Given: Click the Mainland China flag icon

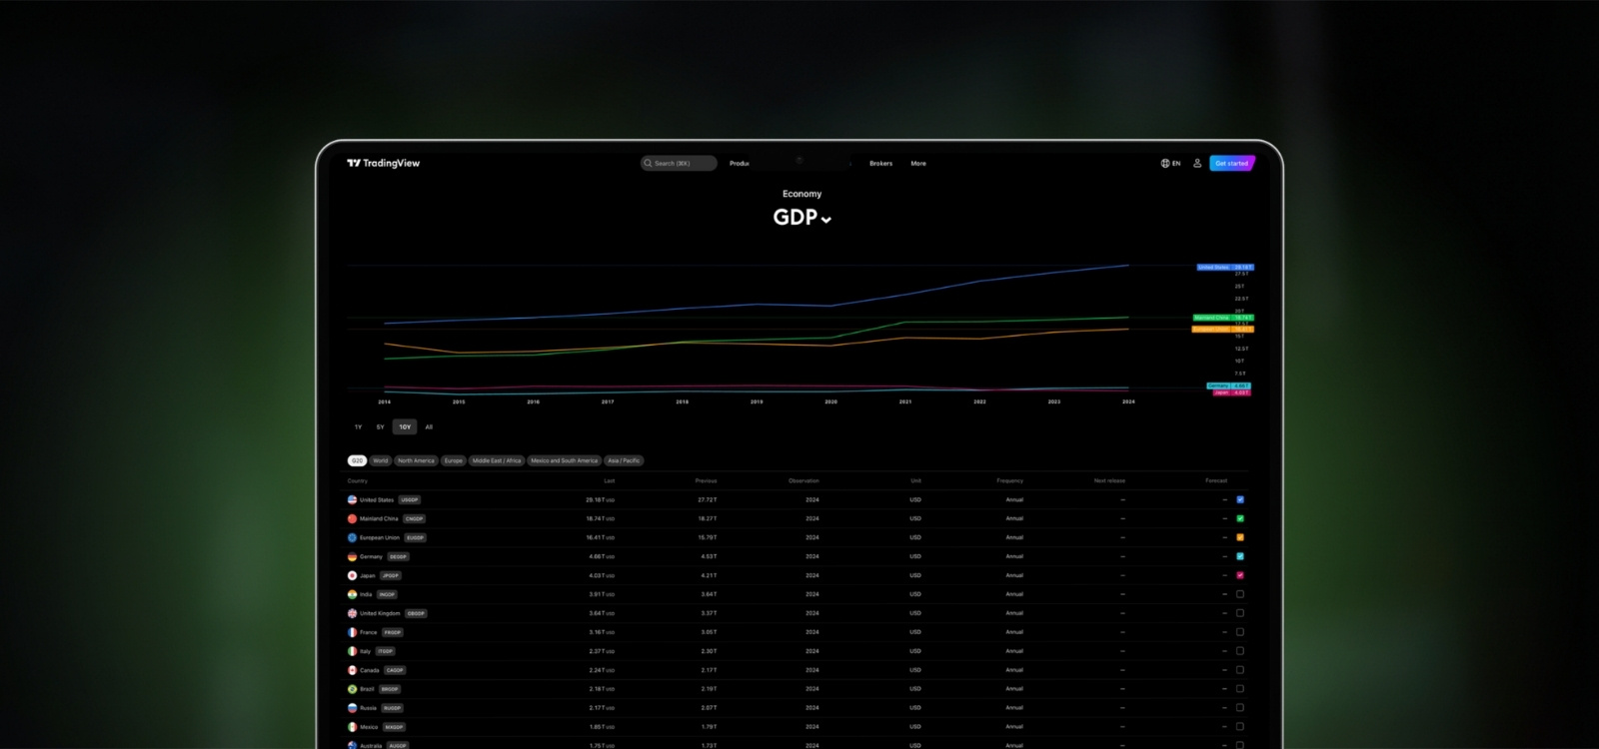Looking at the screenshot, I should point(352,518).
